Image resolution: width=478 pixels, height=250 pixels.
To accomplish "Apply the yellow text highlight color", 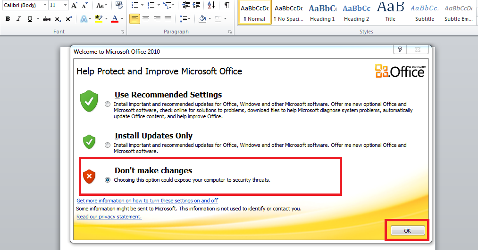I will (x=99, y=19).
